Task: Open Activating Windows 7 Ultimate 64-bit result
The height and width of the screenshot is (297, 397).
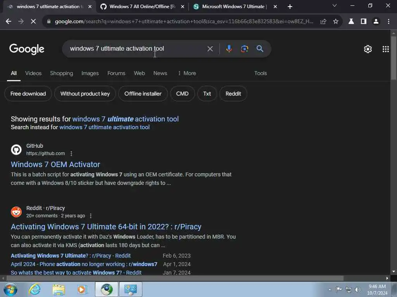Action: [x=106, y=227]
